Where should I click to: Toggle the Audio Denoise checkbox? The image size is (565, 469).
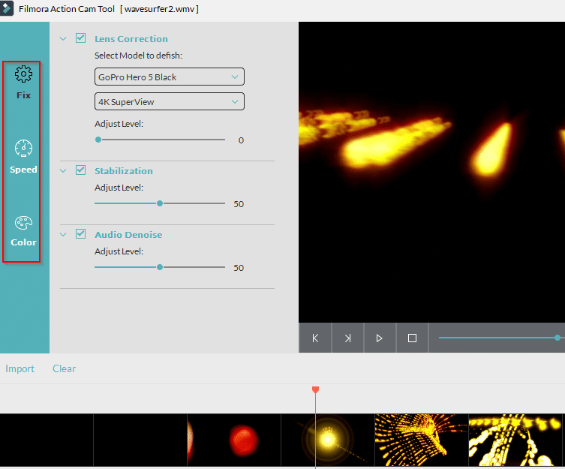click(x=81, y=234)
